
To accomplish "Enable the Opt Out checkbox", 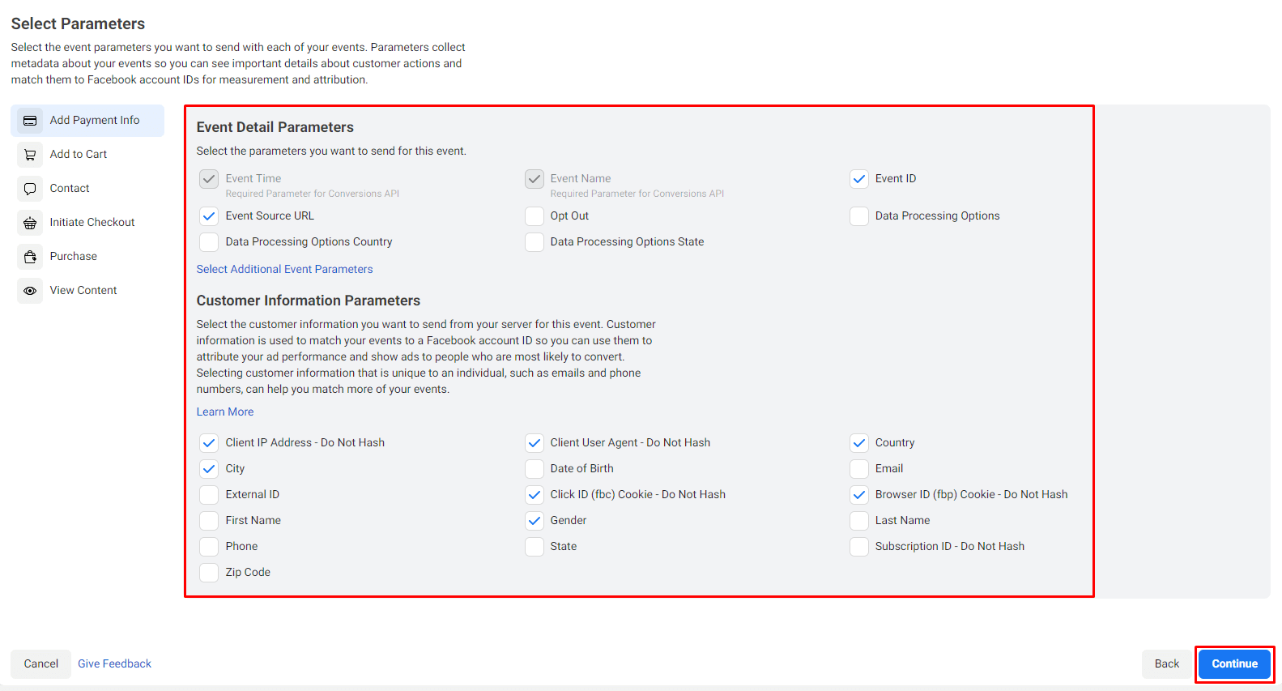I will coord(535,216).
